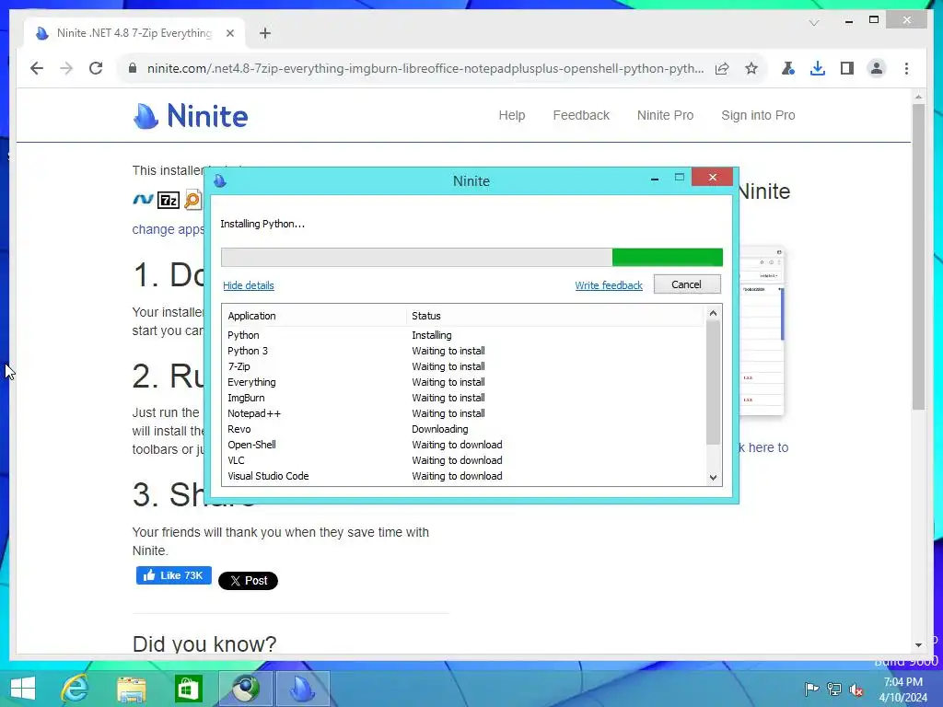The width and height of the screenshot is (943, 707).
Task: Click Sign into Pro
Action: (758, 115)
